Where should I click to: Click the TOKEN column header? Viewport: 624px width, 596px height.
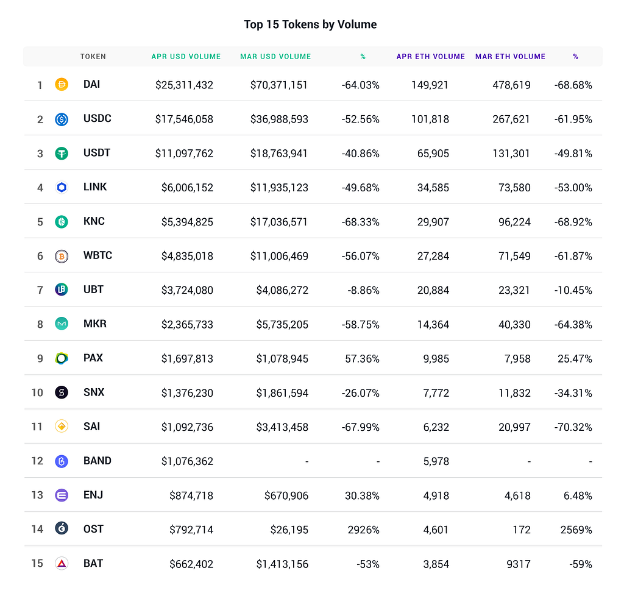(93, 57)
